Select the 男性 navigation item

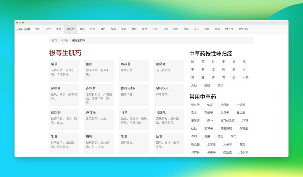[48, 29]
